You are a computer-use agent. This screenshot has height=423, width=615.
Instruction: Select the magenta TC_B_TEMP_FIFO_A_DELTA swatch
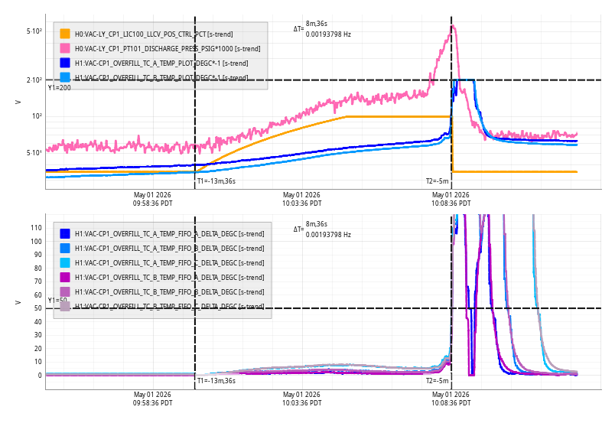point(65,278)
